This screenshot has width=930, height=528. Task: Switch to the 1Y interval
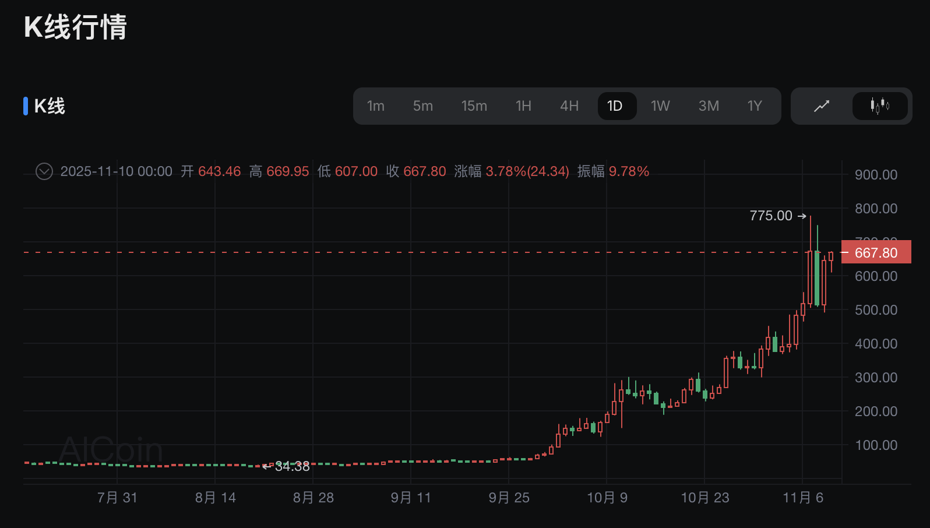click(x=755, y=106)
